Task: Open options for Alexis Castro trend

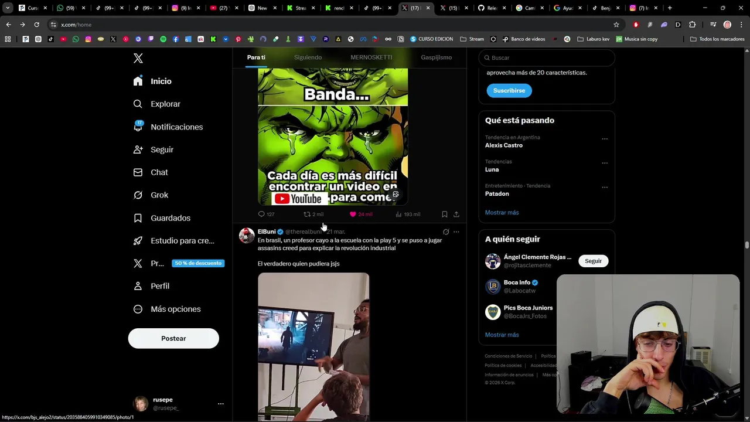Action: coord(605,139)
